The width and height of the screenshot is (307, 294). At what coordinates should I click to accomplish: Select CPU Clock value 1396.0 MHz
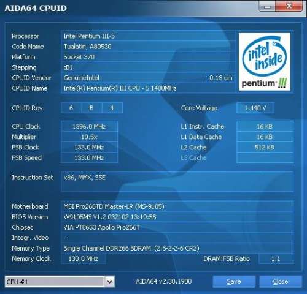click(89, 126)
